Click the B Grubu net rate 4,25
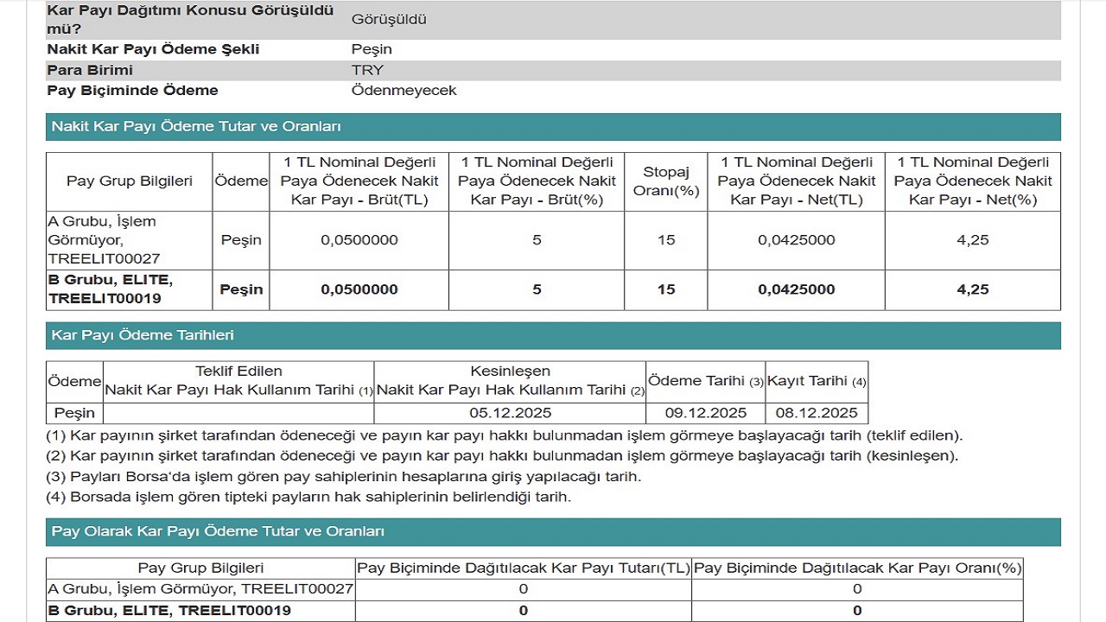The width and height of the screenshot is (1106, 622). [972, 289]
